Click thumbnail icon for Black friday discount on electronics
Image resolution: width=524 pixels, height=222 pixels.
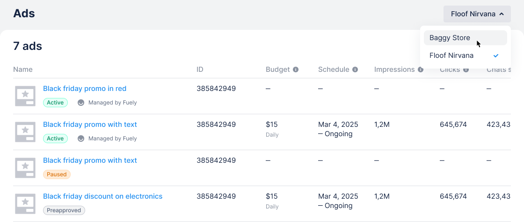click(25, 204)
